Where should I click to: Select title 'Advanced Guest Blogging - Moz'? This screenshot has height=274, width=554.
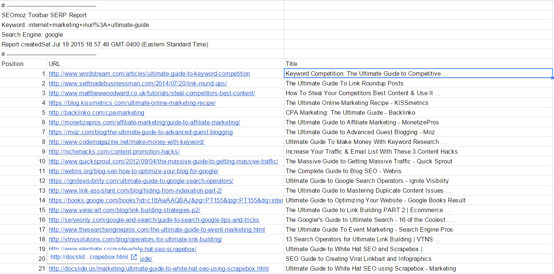click(419, 132)
